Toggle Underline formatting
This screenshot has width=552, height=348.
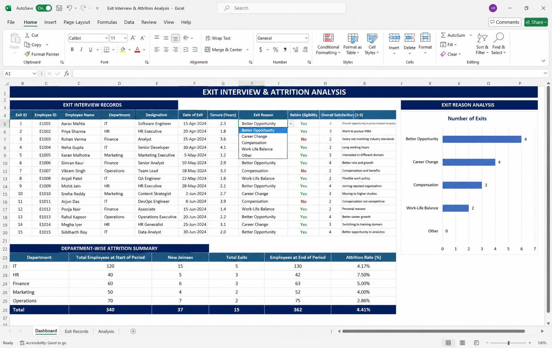(90, 50)
